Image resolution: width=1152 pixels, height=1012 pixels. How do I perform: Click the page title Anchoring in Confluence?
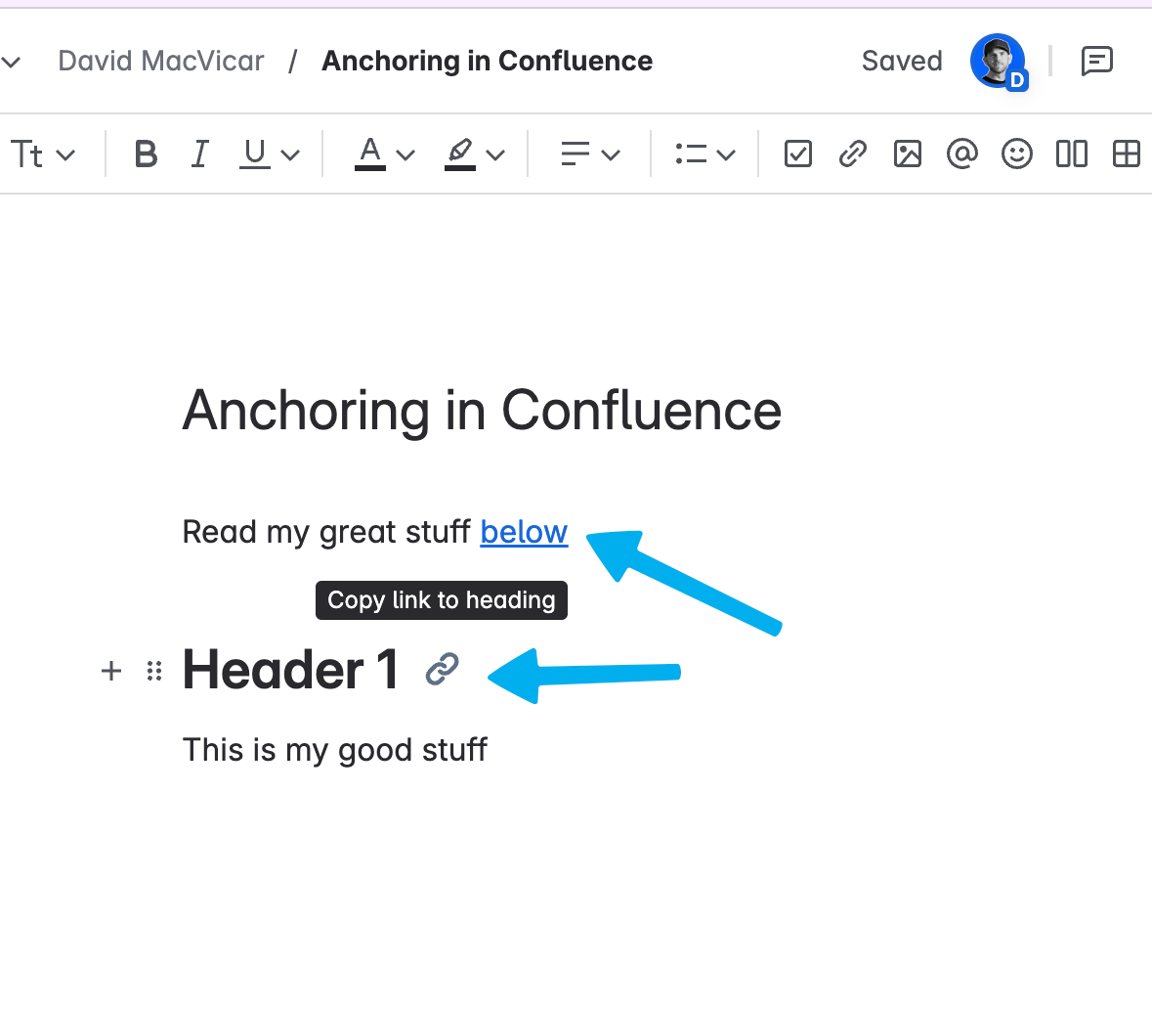(482, 411)
